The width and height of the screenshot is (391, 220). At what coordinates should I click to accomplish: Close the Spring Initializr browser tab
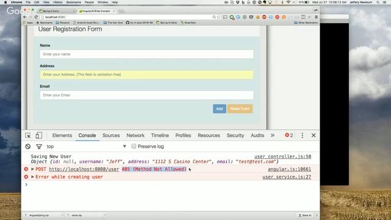74,11
